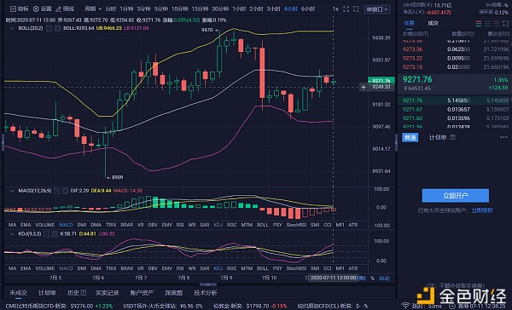The image size is (512, 310).
Task: Select KDJ in the second indicator row
Action: point(218,268)
